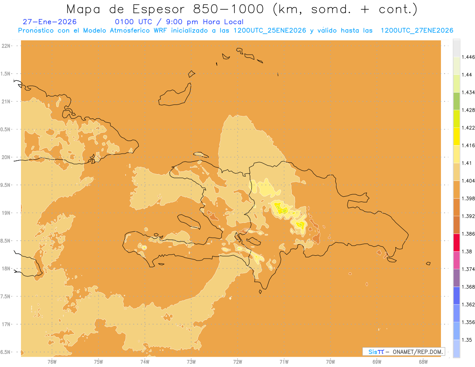Click the '9.5N' latitude label
This screenshot has height=367, width=475.
[6, 185]
